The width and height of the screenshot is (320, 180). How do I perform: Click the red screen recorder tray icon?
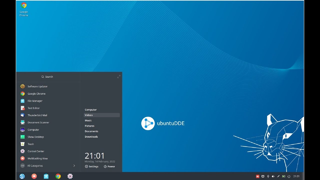point(257,176)
